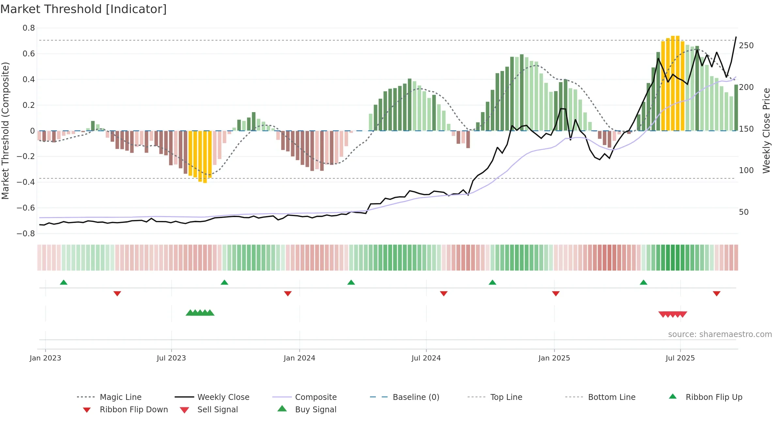Viewport: 783px width, 440px height.
Task: Click the chart title Market Threshold [Indicator]
Action: tap(84, 9)
